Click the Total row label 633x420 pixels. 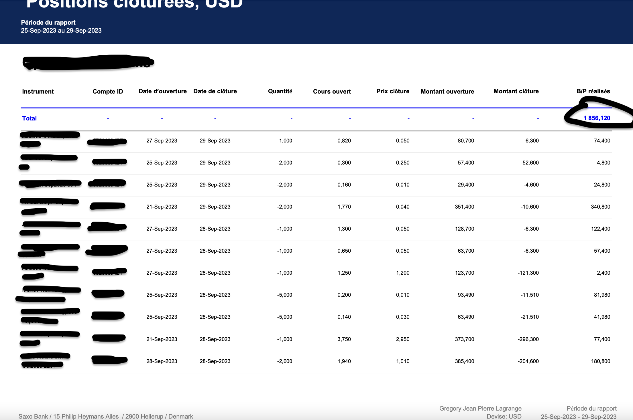pos(30,118)
